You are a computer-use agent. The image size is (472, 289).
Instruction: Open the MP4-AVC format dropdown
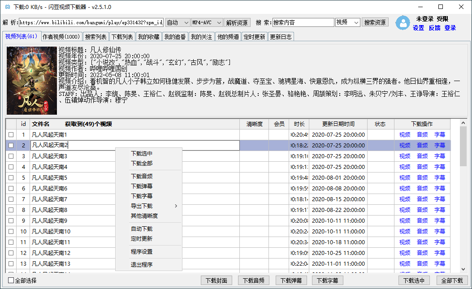(x=207, y=22)
